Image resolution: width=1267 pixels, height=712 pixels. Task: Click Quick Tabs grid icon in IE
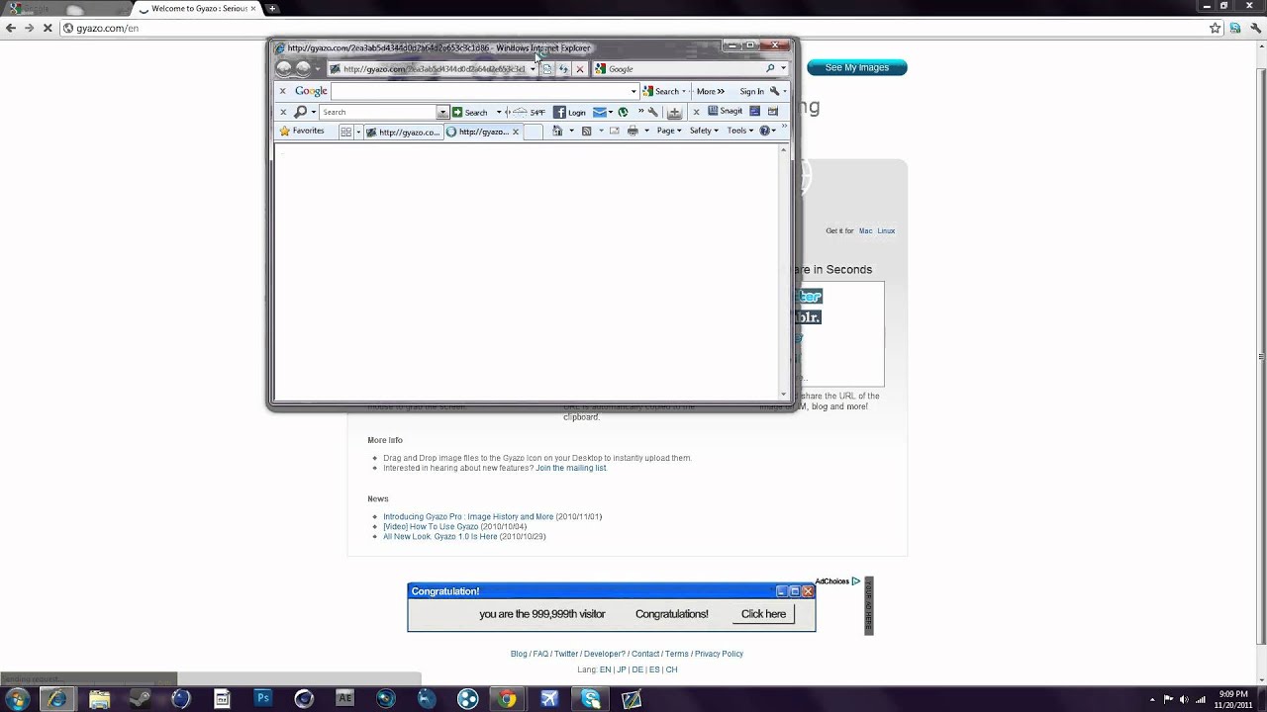345,132
